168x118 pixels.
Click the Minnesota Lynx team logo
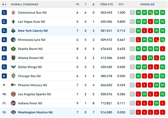pyautogui.click(x=13, y=40)
